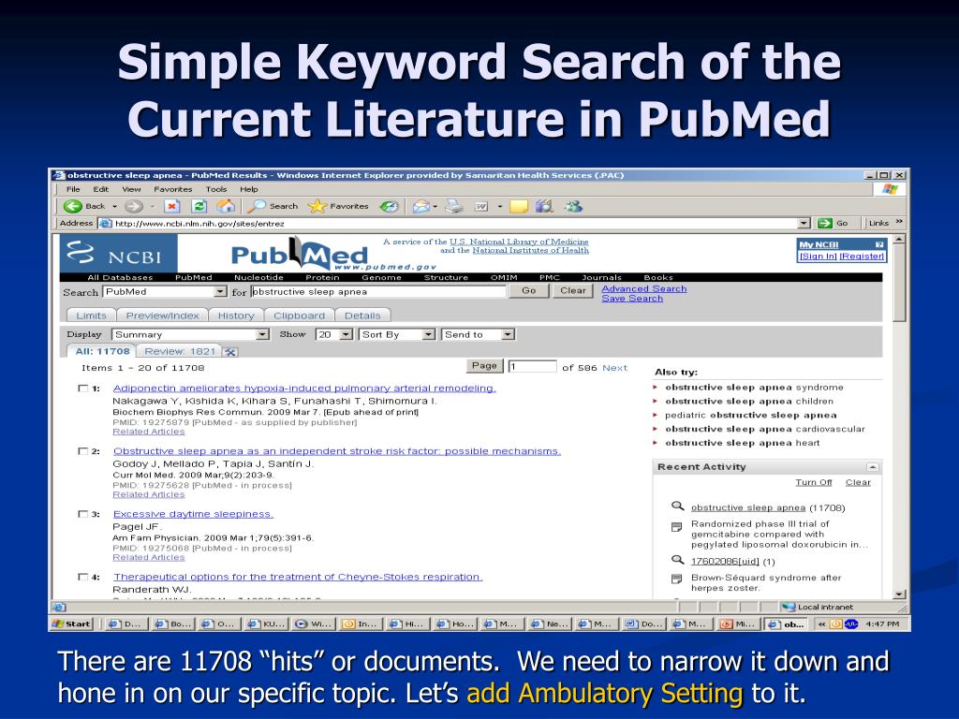Click the IE Forward arrow button

tap(133, 207)
